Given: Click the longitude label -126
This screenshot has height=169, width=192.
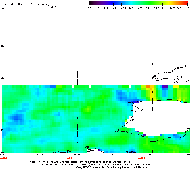Looking at the screenshot, I should click(115, 154).
